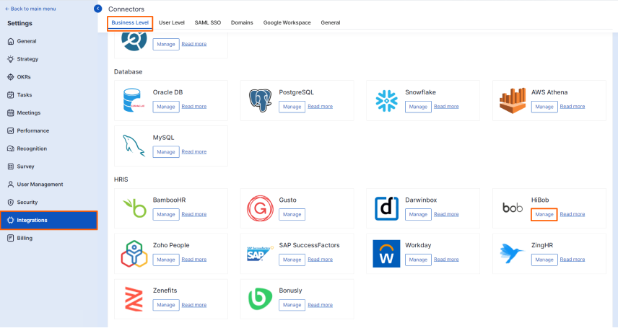The image size is (618, 328).
Task: Click the Survey icon in sidebar
Action: (11, 167)
